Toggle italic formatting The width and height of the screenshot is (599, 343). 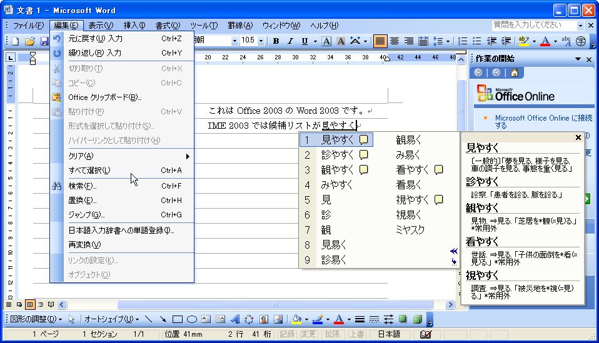[x=290, y=41]
